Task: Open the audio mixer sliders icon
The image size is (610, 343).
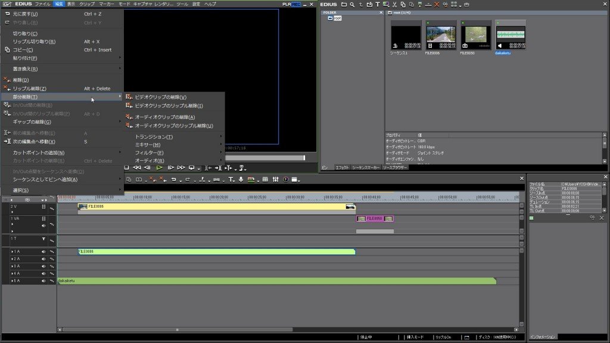Action: coord(275,179)
